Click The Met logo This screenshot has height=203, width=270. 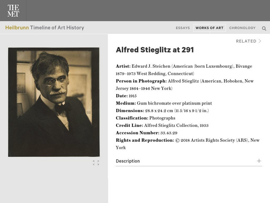[13, 10]
